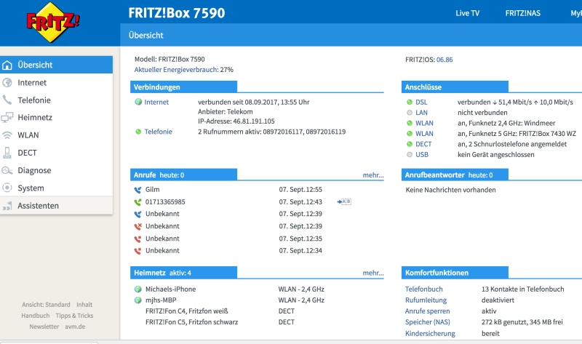Click the Anrufe panel header
Screen dimensions: 582x344
[x=184, y=175]
